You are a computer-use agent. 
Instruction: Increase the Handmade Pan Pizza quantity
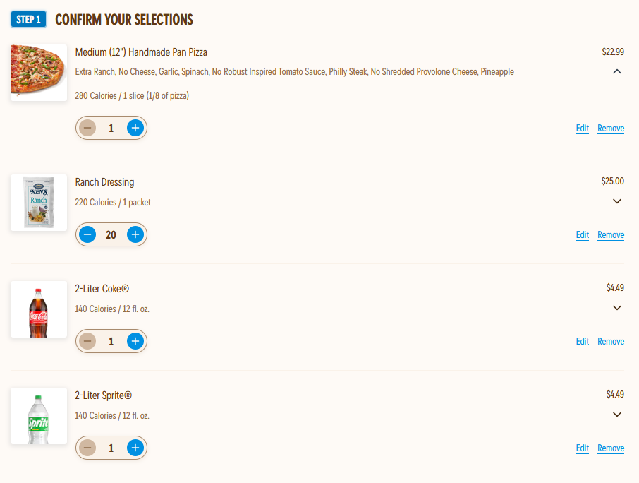pos(135,128)
